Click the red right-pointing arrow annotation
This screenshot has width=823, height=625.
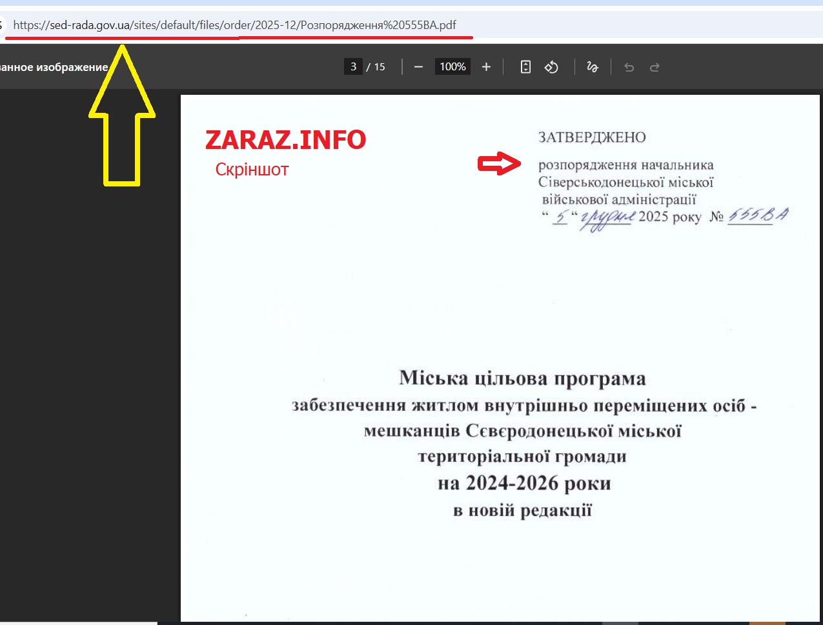click(x=499, y=164)
